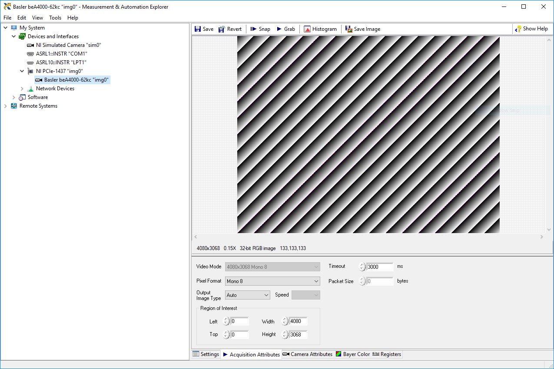Click the Save Image icon

348,29
